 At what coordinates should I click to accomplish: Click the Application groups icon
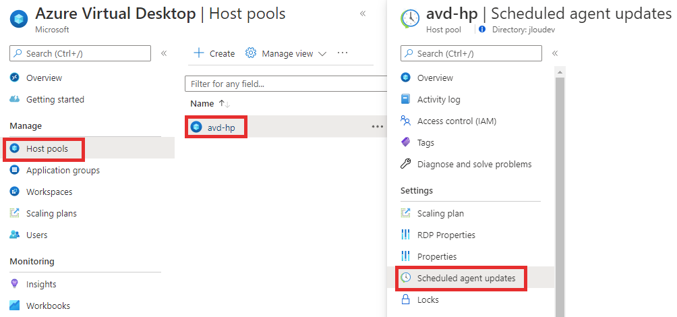pyautogui.click(x=15, y=170)
